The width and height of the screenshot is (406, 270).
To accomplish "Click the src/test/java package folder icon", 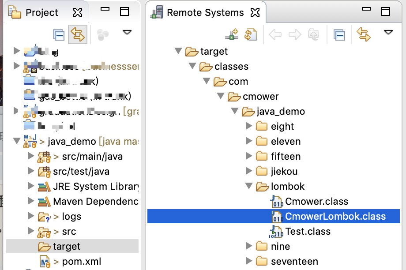I will coord(44,172).
